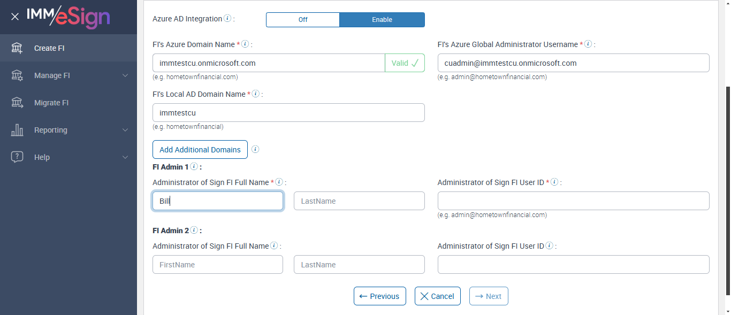
Task: Click the Reporting bar chart icon
Action: (17, 130)
